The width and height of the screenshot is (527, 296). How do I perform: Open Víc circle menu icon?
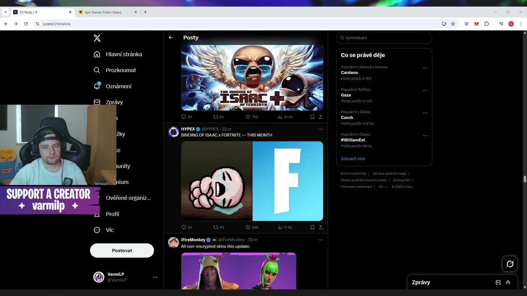click(97, 230)
